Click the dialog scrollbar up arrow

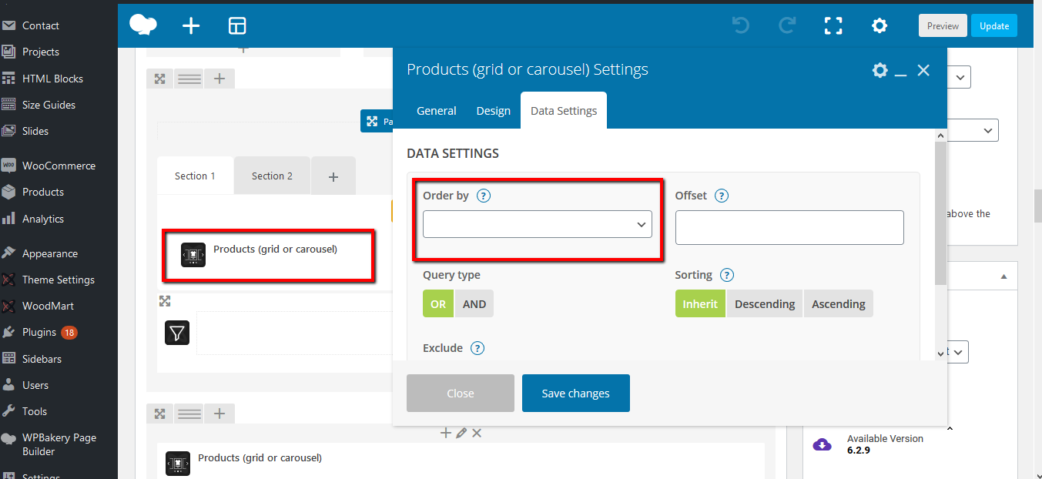click(940, 136)
